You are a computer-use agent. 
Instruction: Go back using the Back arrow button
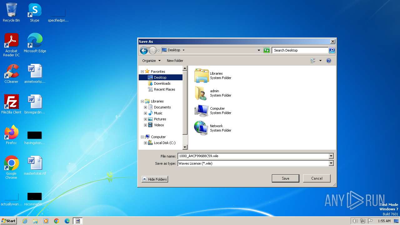pyautogui.click(x=144, y=50)
